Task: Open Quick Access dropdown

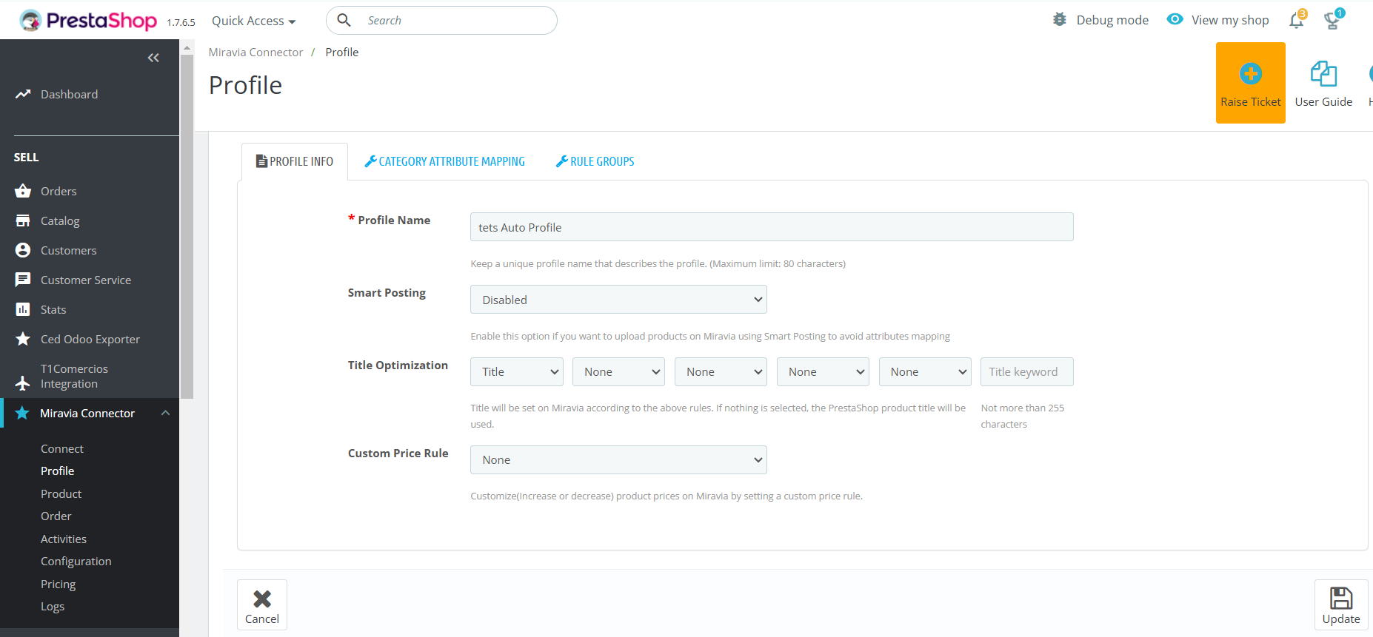Action: point(254,21)
